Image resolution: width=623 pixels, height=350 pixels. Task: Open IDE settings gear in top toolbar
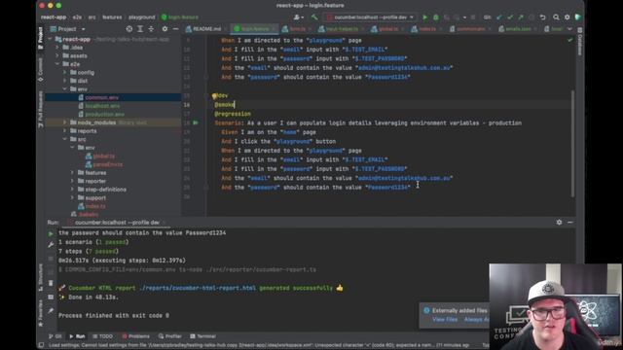[567, 17]
